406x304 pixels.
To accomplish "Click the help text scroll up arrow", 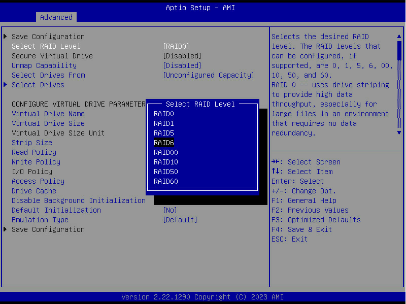I will point(399,37).
